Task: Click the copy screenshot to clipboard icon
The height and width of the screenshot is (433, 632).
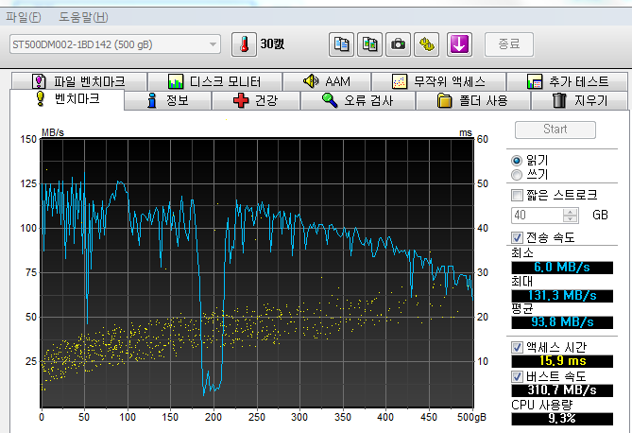Action: coord(370,44)
